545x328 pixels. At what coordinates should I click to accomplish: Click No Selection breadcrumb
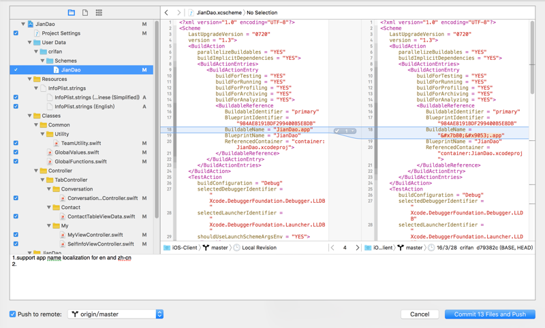click(262, 12)
